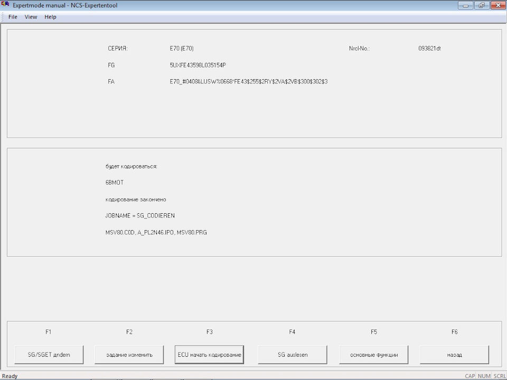Open основные функции button
This screenshot has height=380, width=507.
[x=374, y=355]
